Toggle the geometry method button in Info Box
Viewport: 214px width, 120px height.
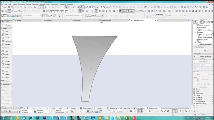(45, 16)
